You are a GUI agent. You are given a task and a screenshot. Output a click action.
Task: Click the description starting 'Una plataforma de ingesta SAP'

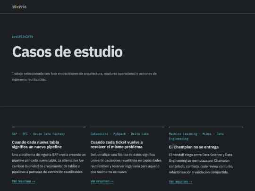tap(49, 163)
